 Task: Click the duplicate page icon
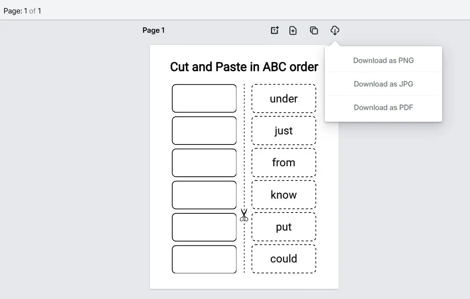click(x=314, y=30)
